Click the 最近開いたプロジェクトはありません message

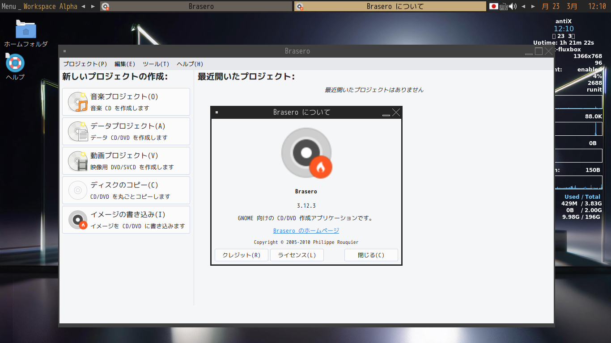[374, 90]
